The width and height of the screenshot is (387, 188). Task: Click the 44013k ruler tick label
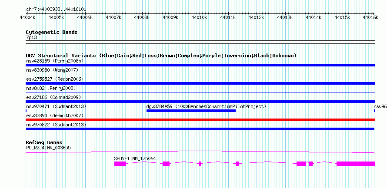pyautogui.click(x=285, y=17)
